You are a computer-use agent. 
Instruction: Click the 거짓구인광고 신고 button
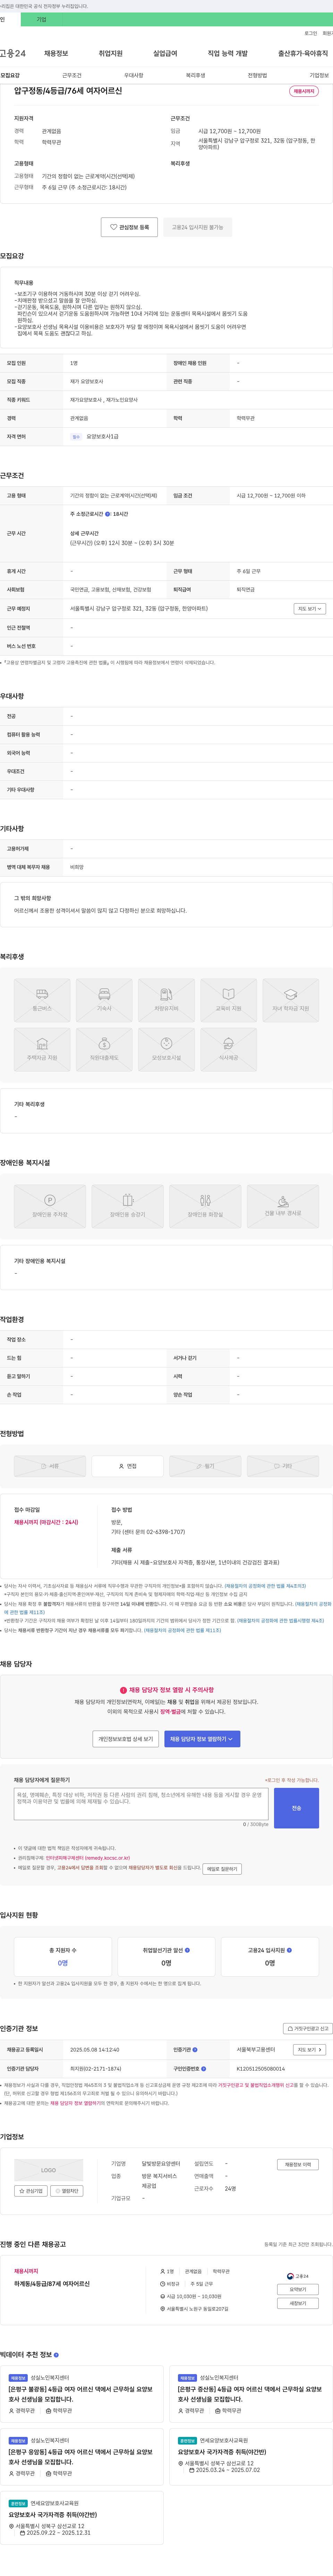308,2029
